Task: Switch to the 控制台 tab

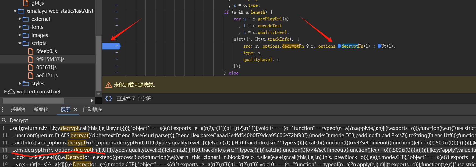Action: point(18,109)
